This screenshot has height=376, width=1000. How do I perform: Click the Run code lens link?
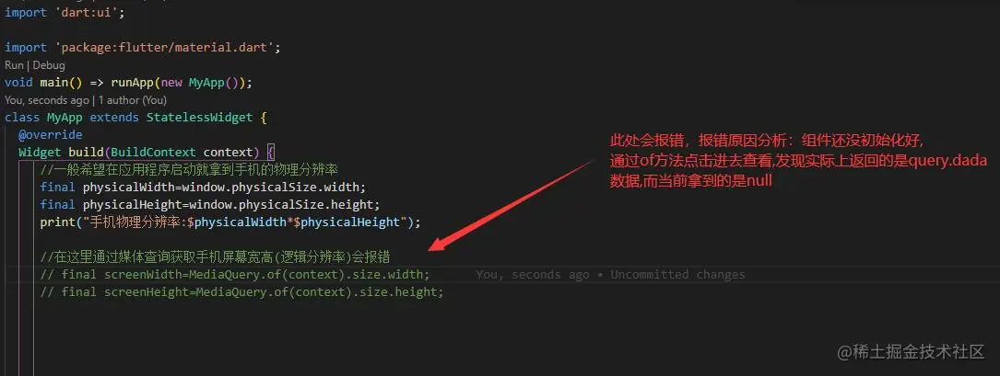[x=14, y=65]
